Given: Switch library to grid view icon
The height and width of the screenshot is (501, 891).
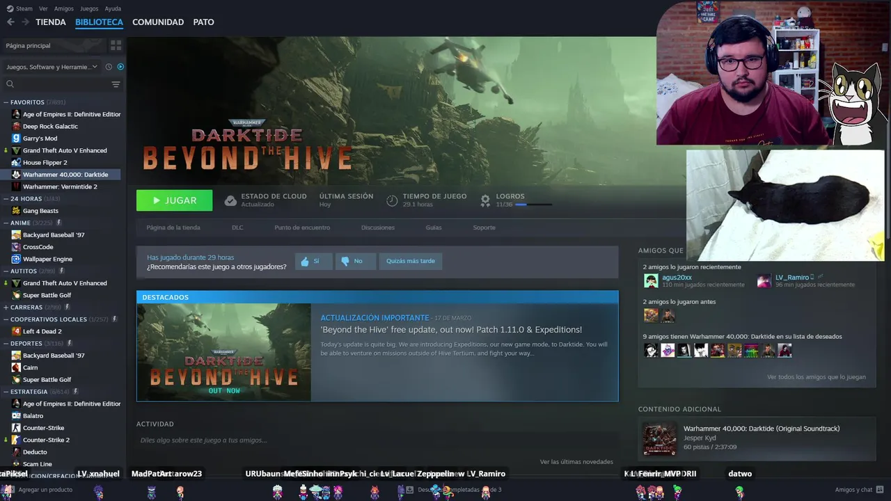Looking at the screenshot, I should coord(116,45).
